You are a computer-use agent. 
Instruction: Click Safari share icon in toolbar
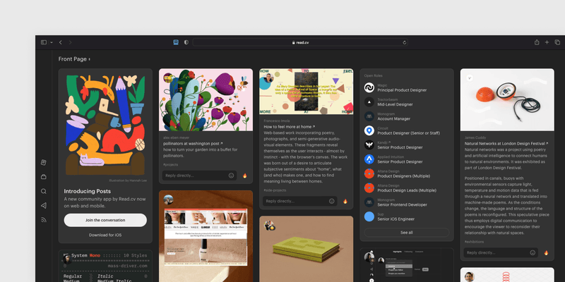536,42
